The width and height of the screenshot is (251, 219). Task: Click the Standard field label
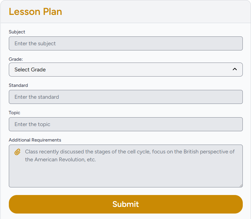tap(18, 85)
